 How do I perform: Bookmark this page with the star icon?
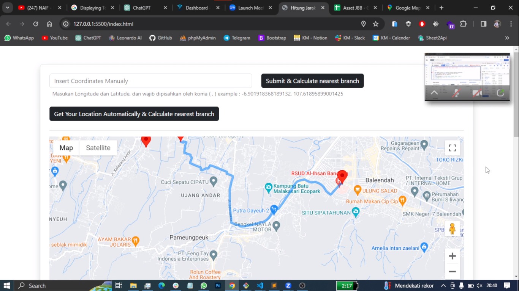(x=376, y=24)
